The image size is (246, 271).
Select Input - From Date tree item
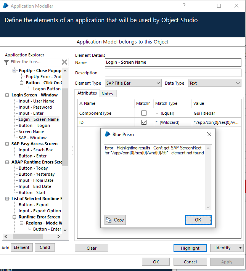(36, 180)
